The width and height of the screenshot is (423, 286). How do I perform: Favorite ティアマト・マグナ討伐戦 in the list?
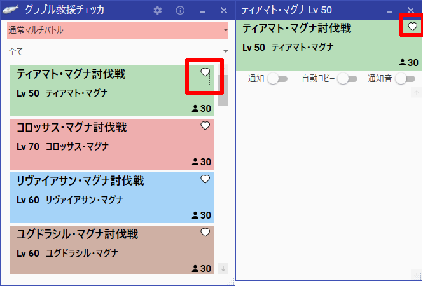point(205,72)
